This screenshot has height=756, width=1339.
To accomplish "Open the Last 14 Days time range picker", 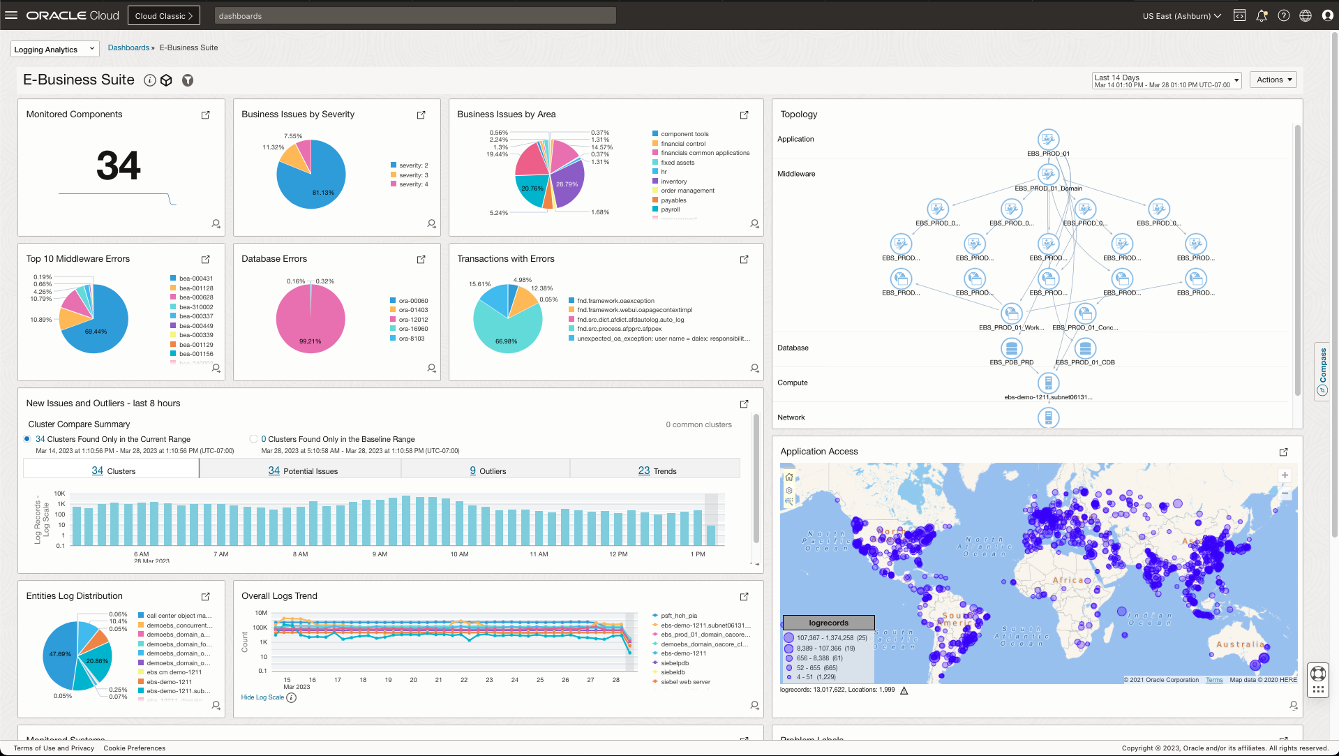I will click(x=1167, y=81).
